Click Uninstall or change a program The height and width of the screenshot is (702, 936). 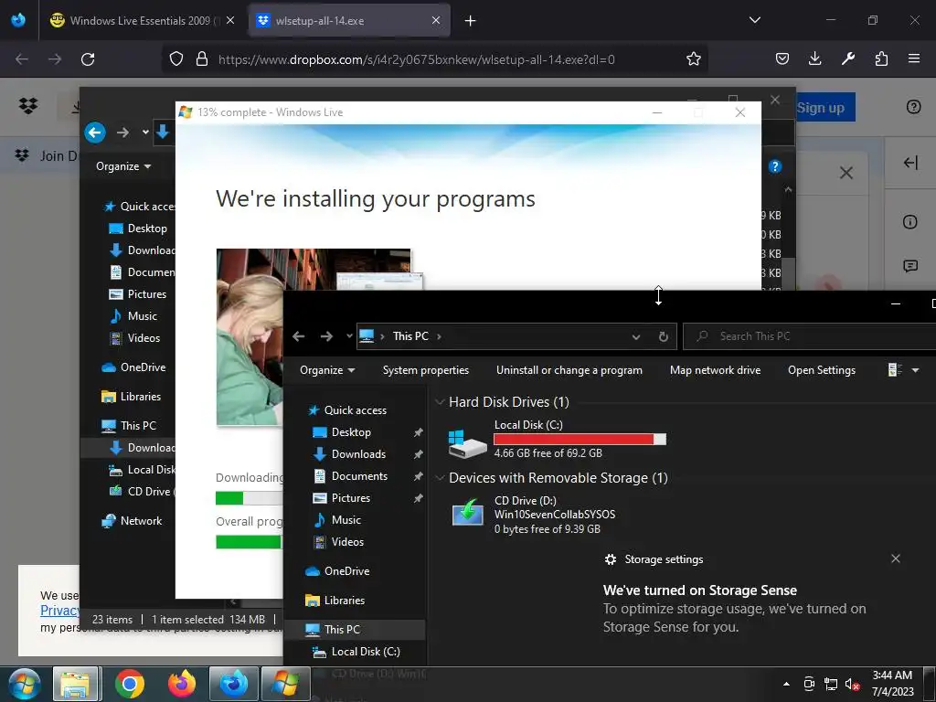(569, 370)
